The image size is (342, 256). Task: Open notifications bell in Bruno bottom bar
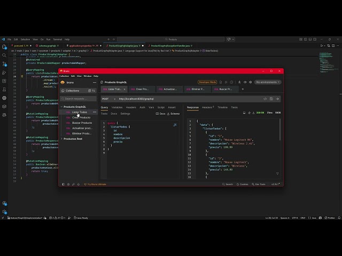point(79,184)
